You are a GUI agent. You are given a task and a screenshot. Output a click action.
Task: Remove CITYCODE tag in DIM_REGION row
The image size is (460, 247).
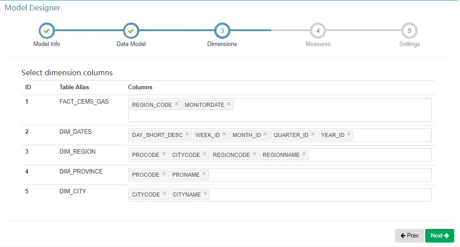[205, 153]
